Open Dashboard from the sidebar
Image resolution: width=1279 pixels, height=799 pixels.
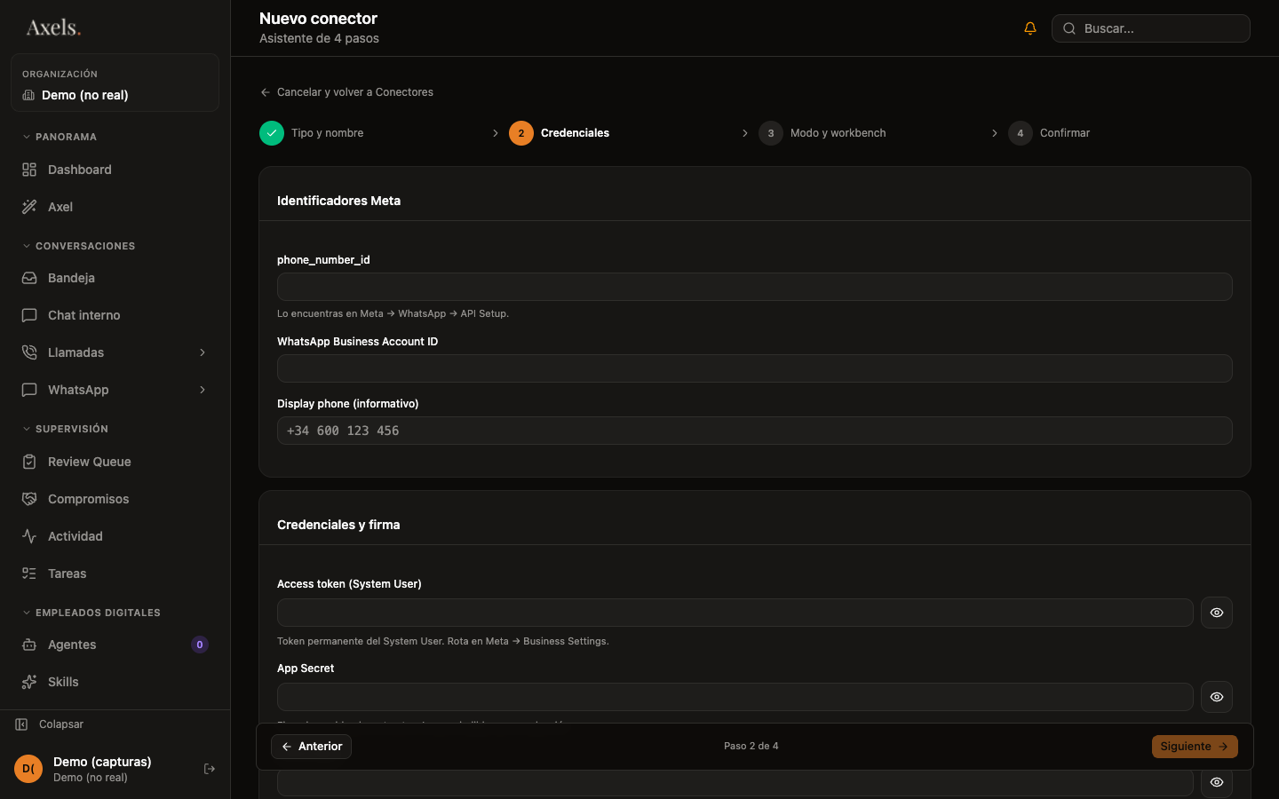(x=115, y=170)
